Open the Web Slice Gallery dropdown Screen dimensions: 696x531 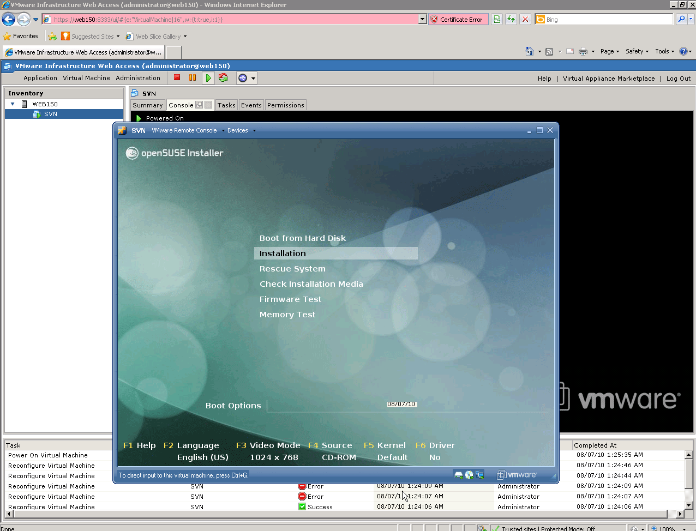185,37
